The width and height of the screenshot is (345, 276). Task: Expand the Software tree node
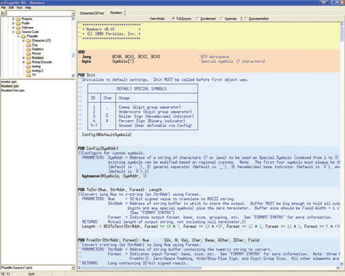click(13, 28)
